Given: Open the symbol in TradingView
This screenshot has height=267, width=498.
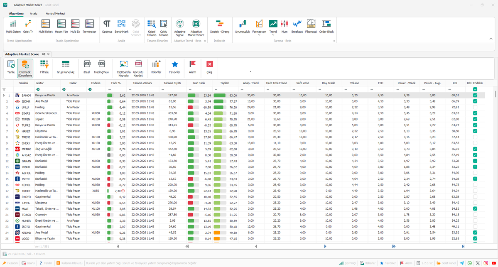Looking at the screenshot, I should (101, 68).
